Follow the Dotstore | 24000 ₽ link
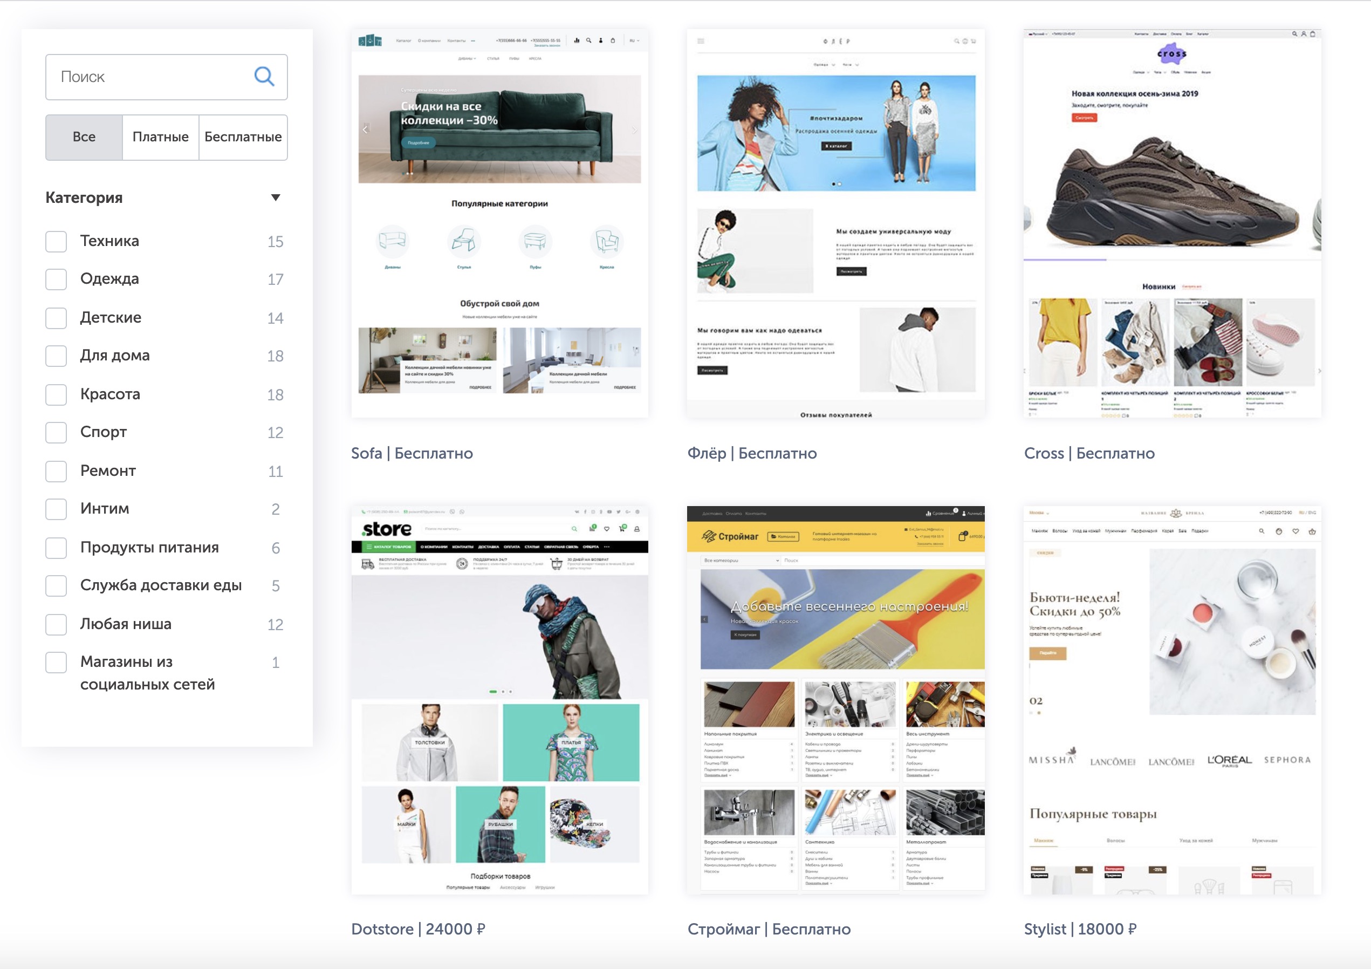 (x=418, y=929)
